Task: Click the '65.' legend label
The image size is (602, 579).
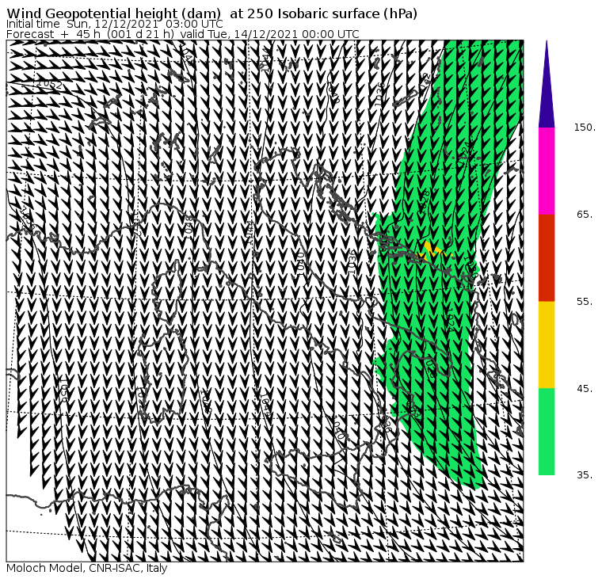Action: 585,215
